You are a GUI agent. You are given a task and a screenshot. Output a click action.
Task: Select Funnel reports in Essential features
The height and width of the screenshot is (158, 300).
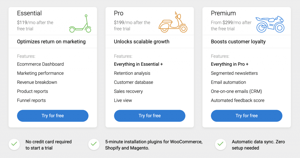[31, 100]
